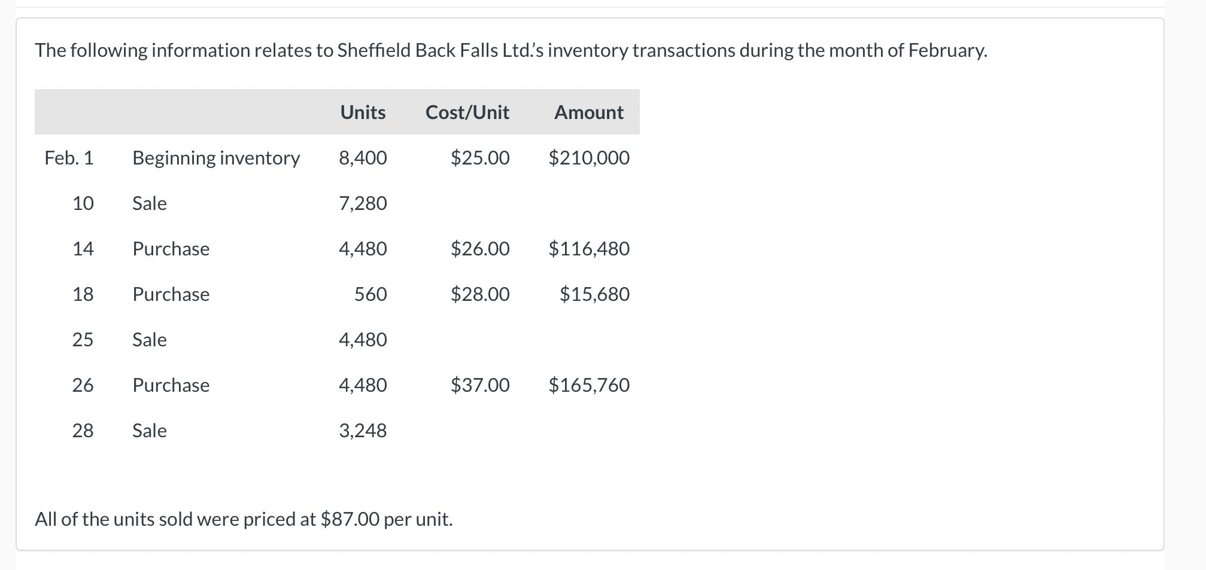Click the 7,280 units sold value
Viewport: 1206px width, 570px height.
tap(363, 203)
